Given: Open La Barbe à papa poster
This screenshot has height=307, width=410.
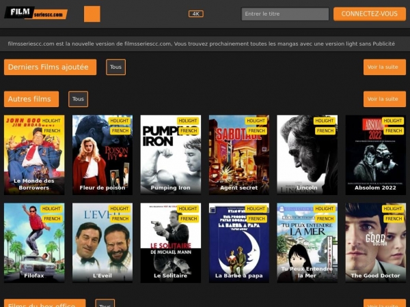Looking at the screenshot, I should [239, 243].
